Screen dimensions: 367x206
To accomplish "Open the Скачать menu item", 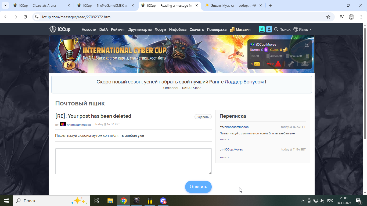I will tap(197, 30).
